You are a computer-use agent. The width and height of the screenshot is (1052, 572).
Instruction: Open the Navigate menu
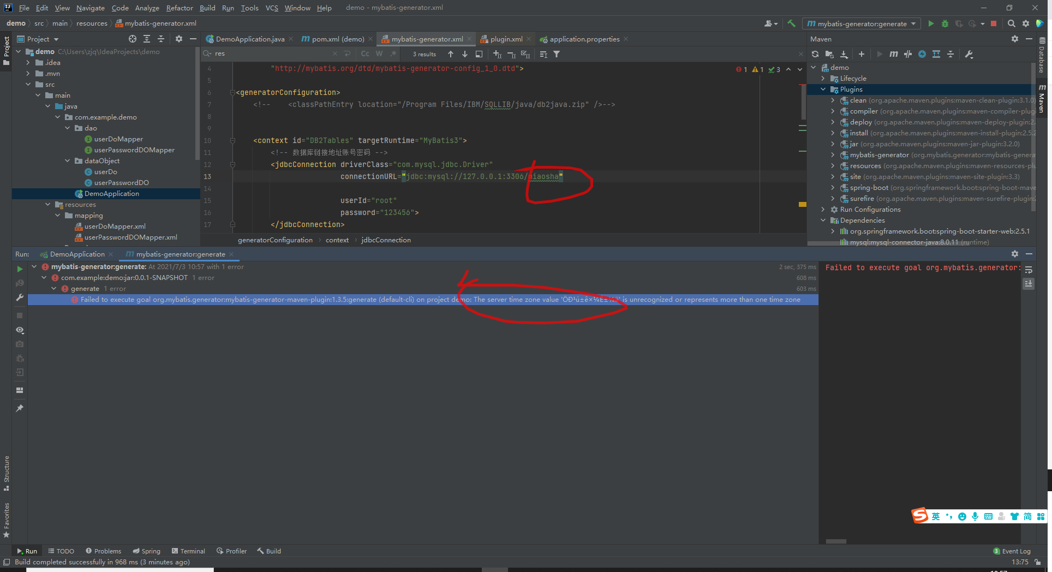tap(90, 8)
